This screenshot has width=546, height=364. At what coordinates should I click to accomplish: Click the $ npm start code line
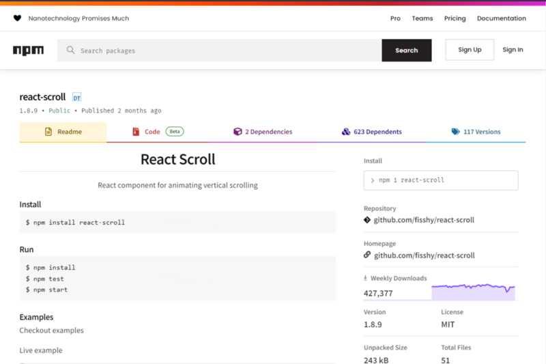(46, 290)
